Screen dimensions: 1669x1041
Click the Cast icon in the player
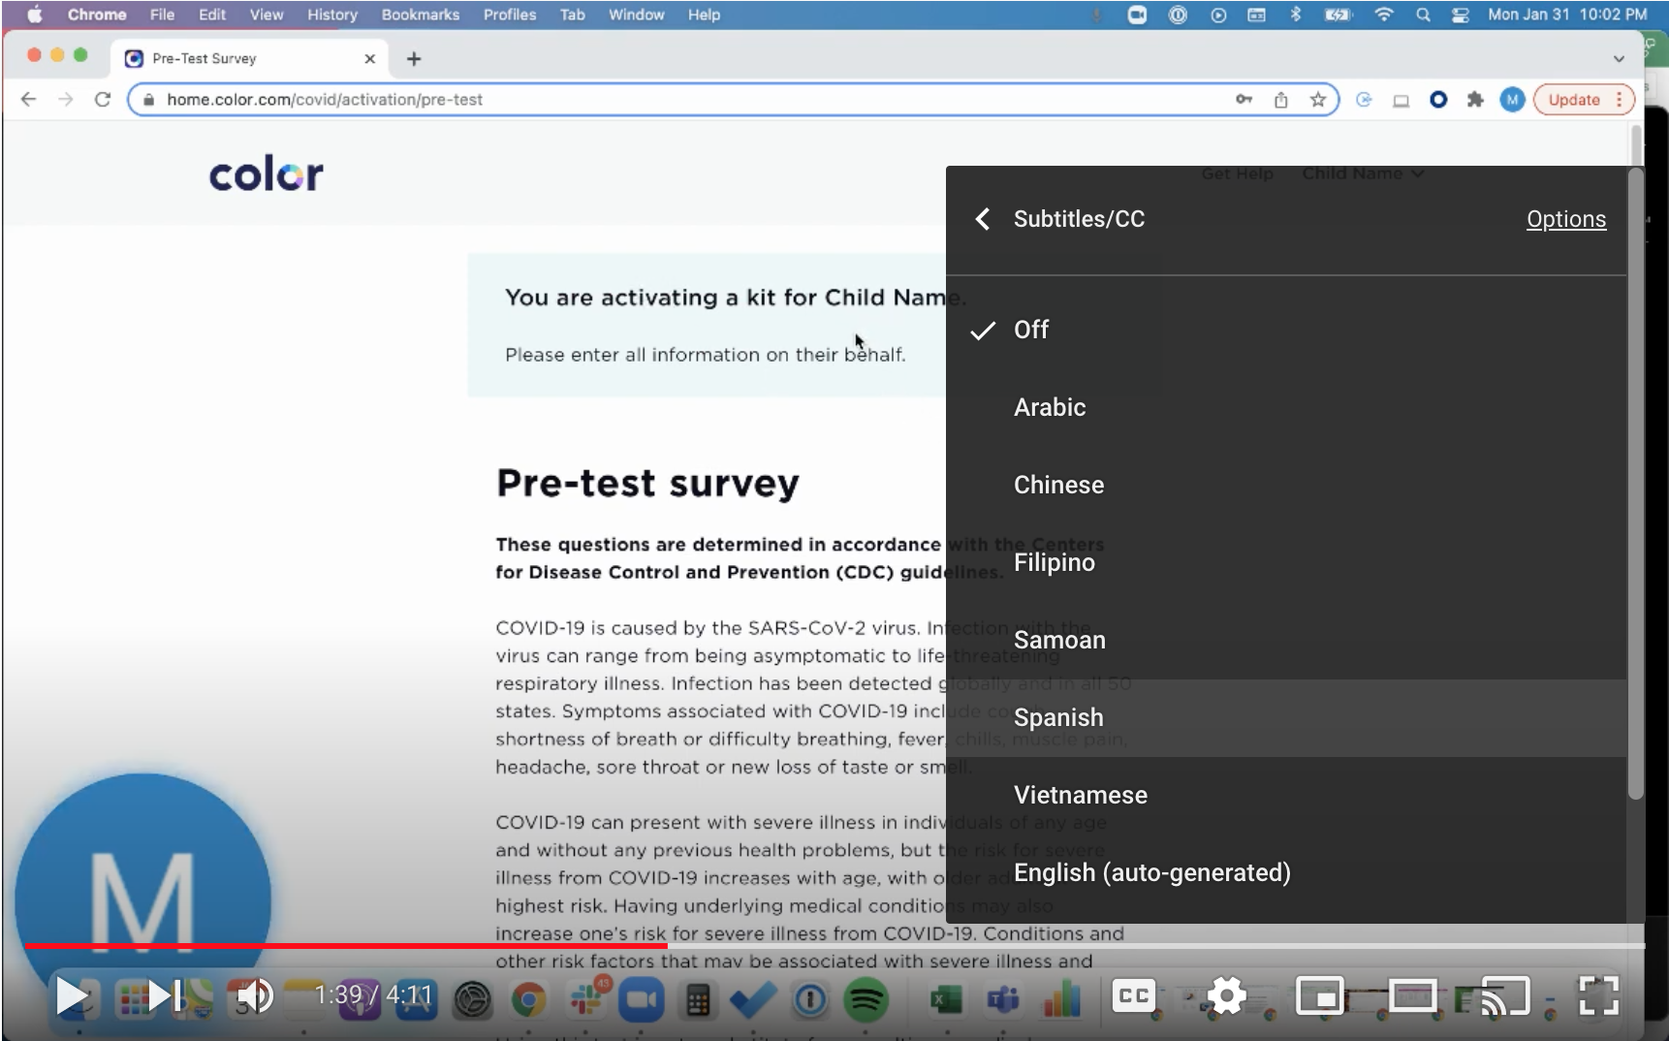coord(1505,995)
